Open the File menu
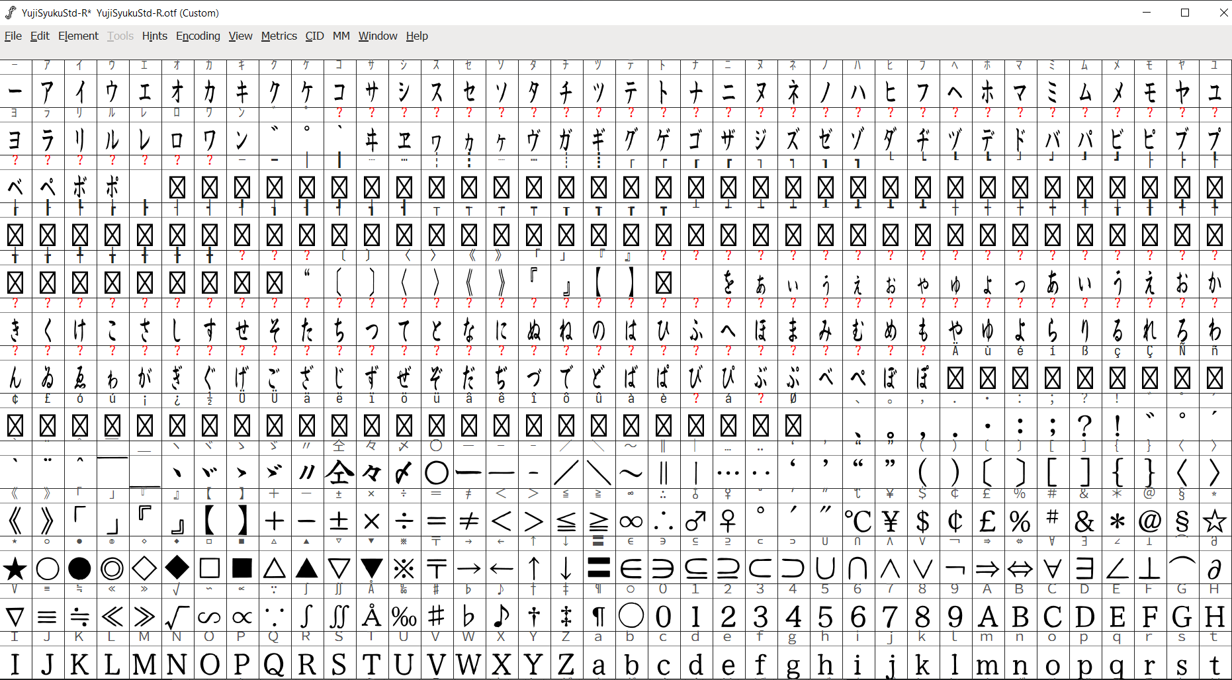The image size is (1232, 680). [x=13, y=36]
